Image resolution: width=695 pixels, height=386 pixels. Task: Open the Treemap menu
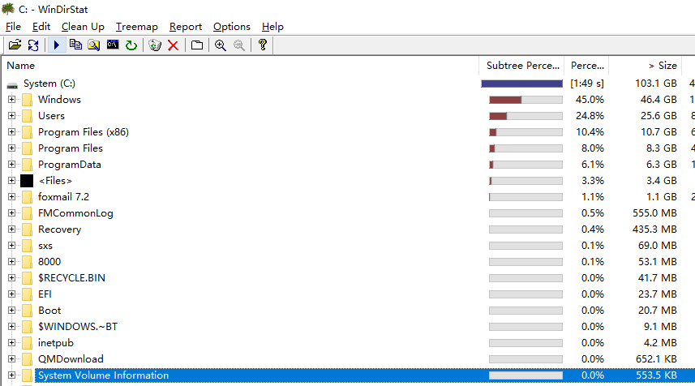pyautogui.click(x=137, y=27)
